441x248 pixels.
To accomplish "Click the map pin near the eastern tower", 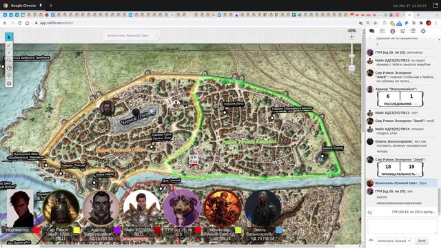I will pyautogui.click(x=322, y=156).
